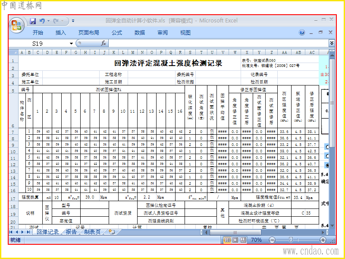The image size is (345, 259).
Task: Go to the next sheet tab arrow
Action: pos(22,232)
